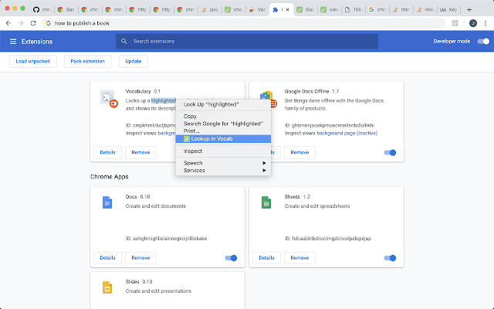Click the Chrome Apps section heading
Screen dimensions: 494x309
[x=110, y=177]
